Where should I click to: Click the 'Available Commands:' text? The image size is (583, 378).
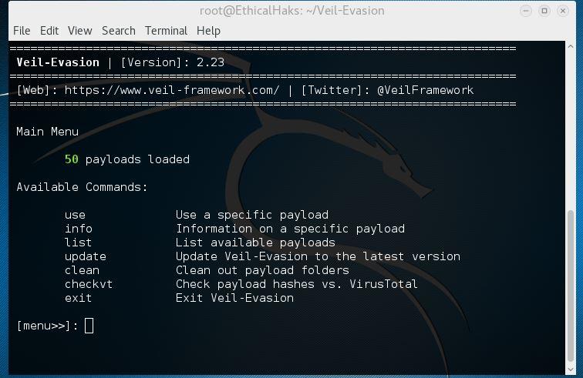[82, 187]
